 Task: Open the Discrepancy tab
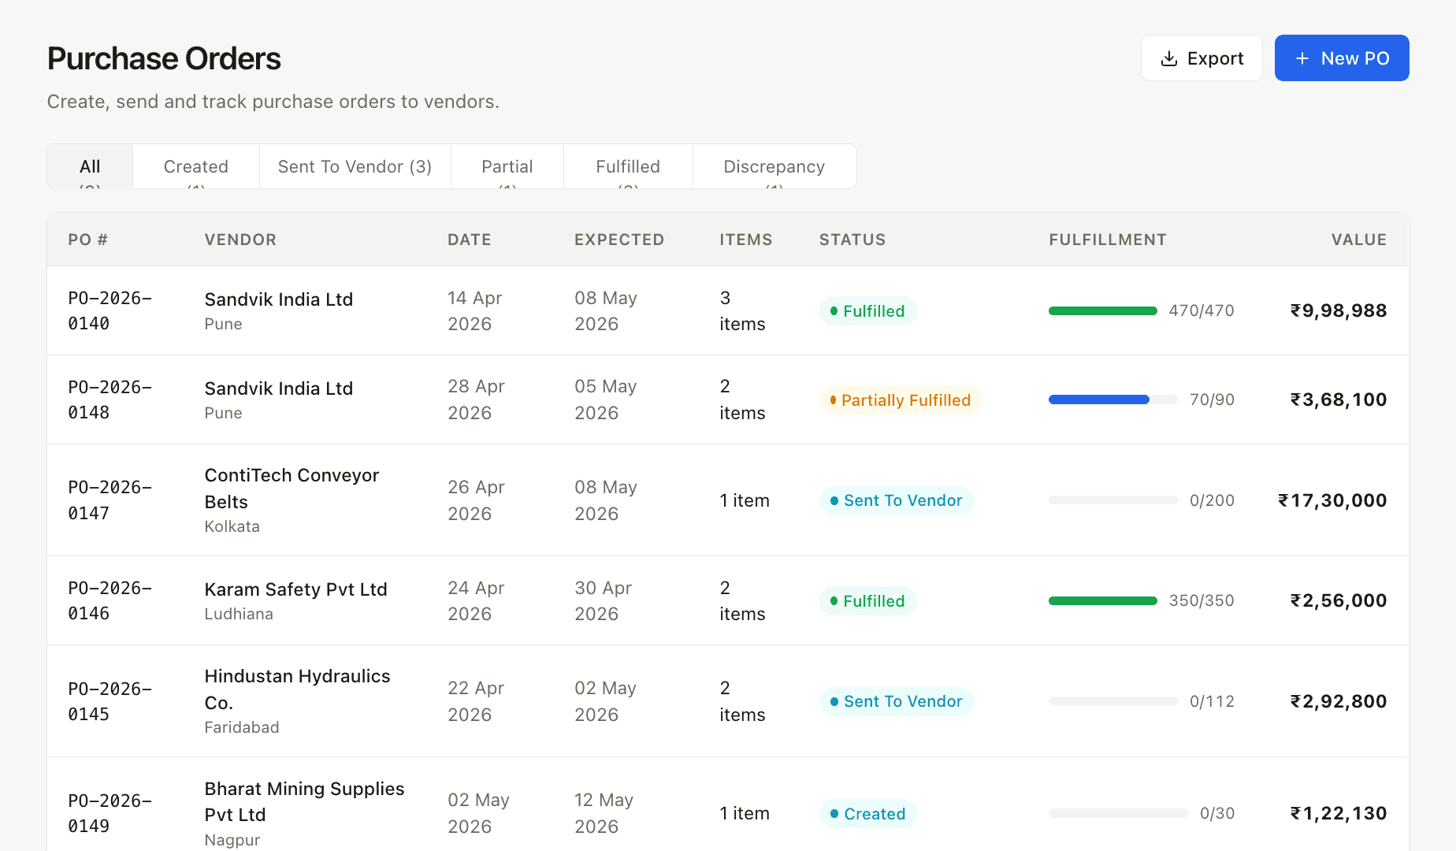(x=774, y=166)
